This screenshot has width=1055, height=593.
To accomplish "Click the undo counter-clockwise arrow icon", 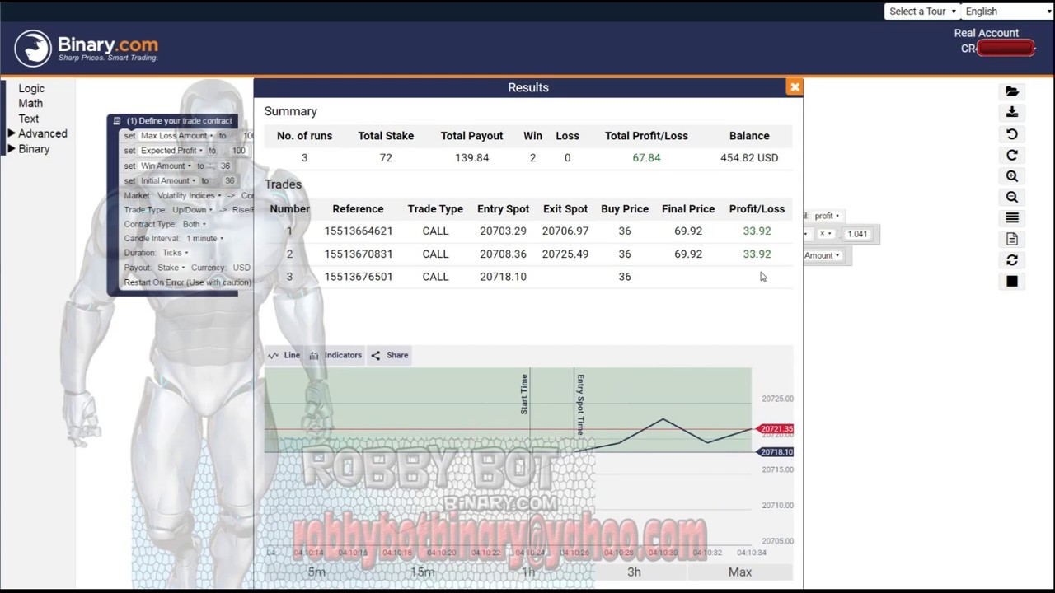I will [x=1012, y=134].
